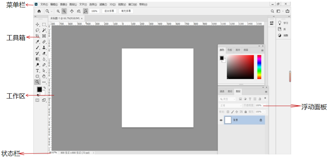Open the 图像(I) menu
This screenshot has height=161, width=330.
coord(64,4)
